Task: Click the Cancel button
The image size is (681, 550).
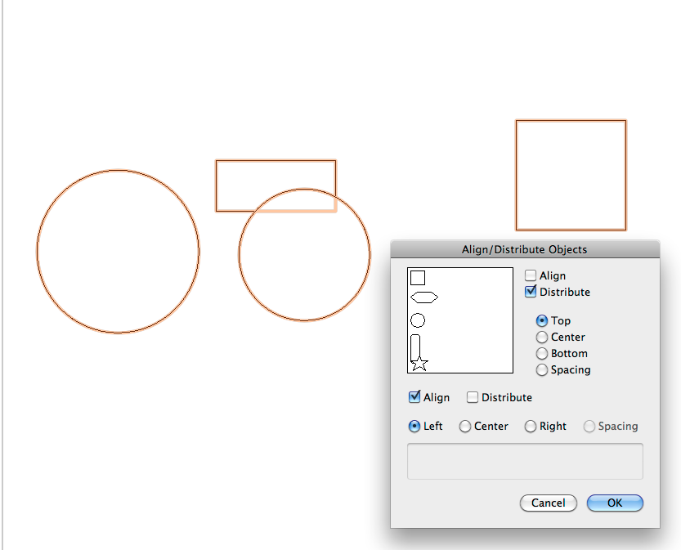Action: tap(548, 503)
